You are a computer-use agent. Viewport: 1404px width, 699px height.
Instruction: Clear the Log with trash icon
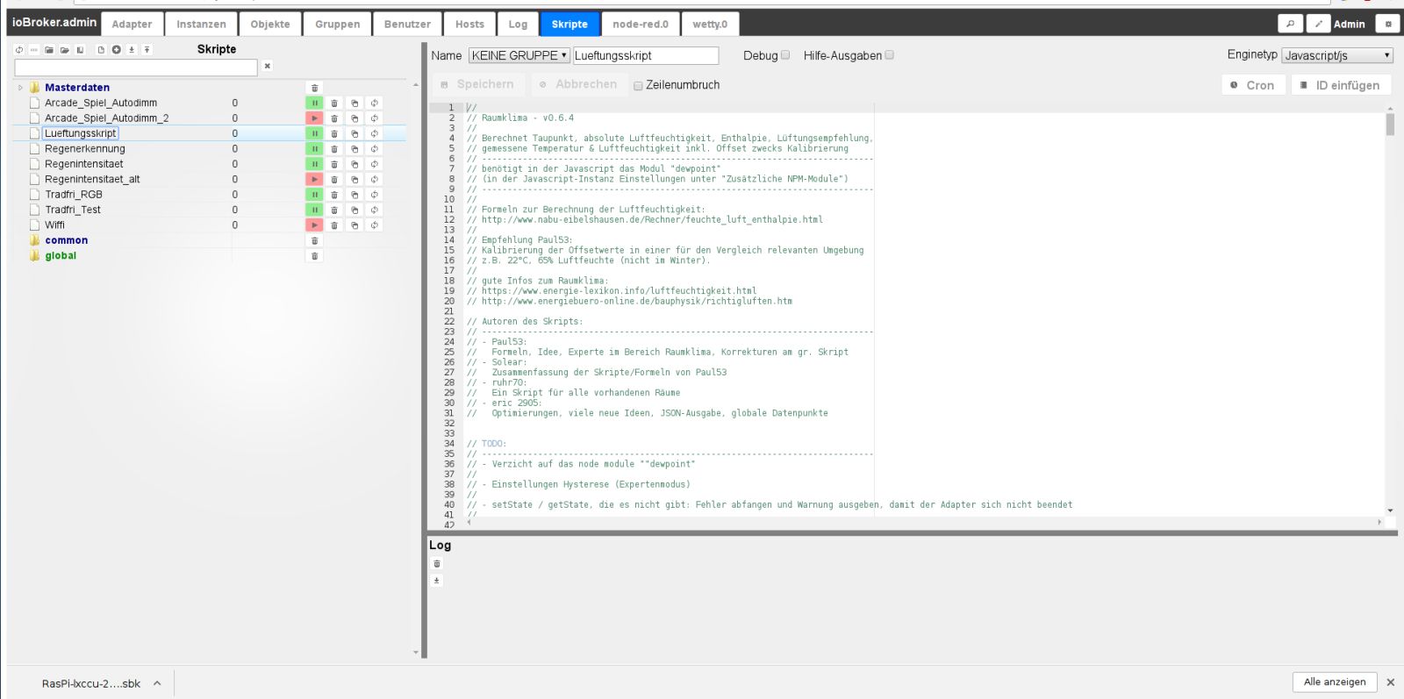pos(437,564)
